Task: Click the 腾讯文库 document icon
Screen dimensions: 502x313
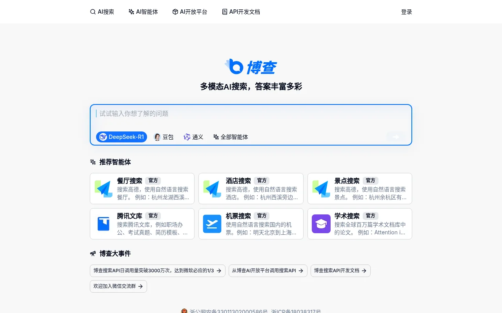Action: (103, 223)
